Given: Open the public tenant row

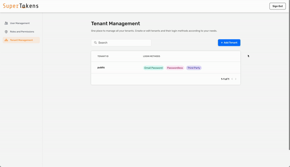Looking at the screenshot, I should pyautogui.click(x=101, y=68).
